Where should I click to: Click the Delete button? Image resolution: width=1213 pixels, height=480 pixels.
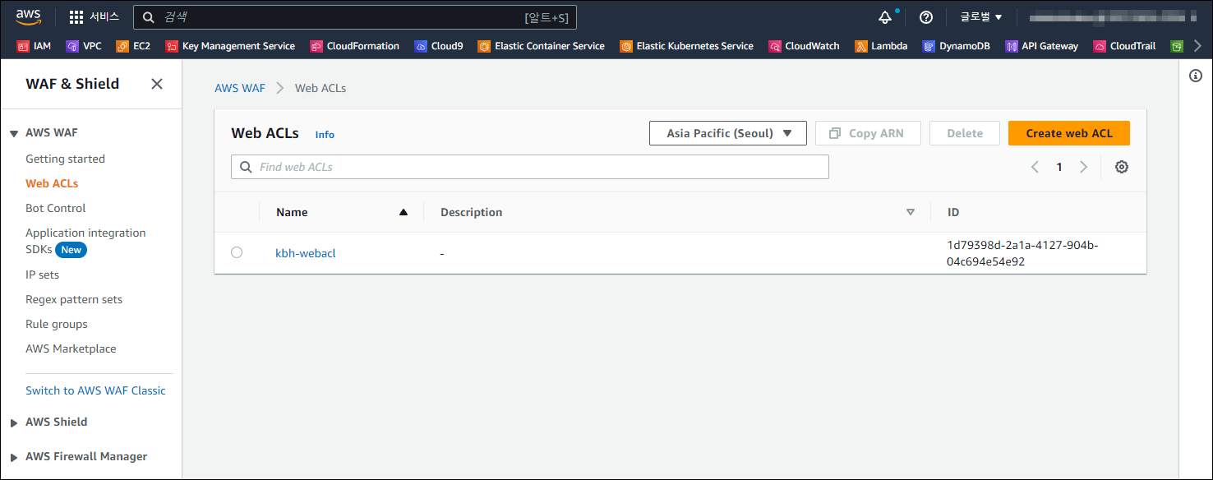point(965,133)
